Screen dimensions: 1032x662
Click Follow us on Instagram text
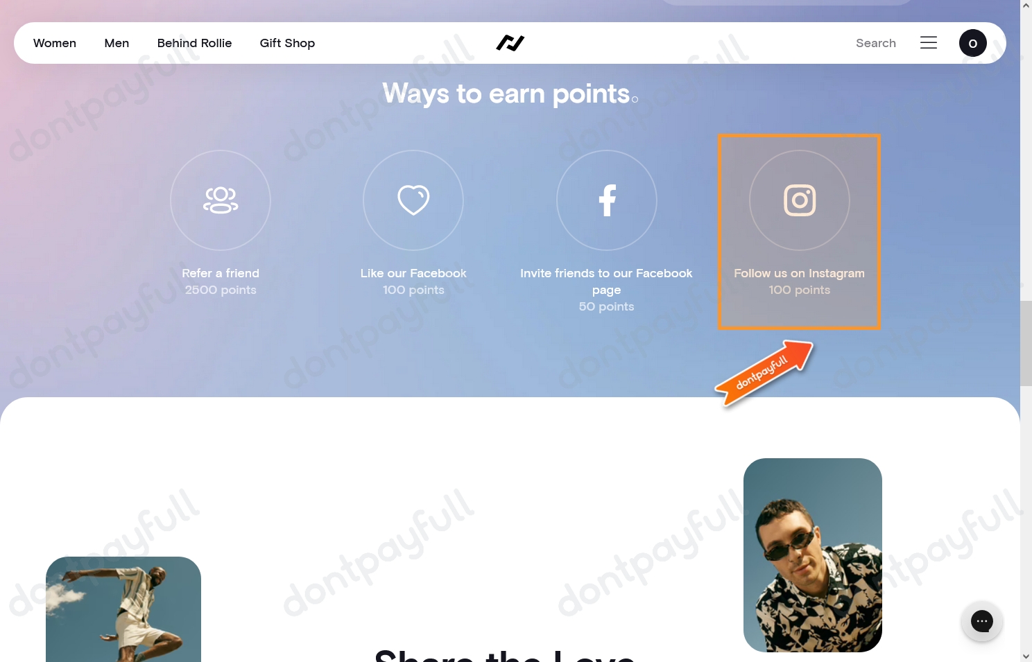pyautogui.click(x=799, y=273)
